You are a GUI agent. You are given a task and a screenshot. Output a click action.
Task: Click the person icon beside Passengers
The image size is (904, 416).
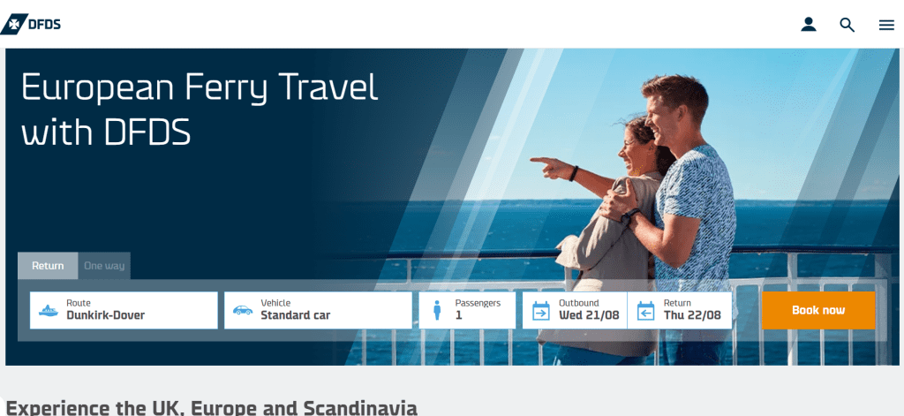click(436, 310)
